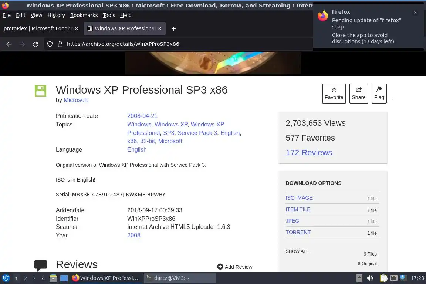Select the Firefox Windows XP taskbar entry

[106, 278]
